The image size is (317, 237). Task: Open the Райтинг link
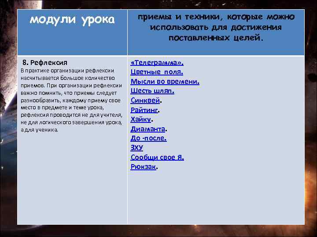144,110
